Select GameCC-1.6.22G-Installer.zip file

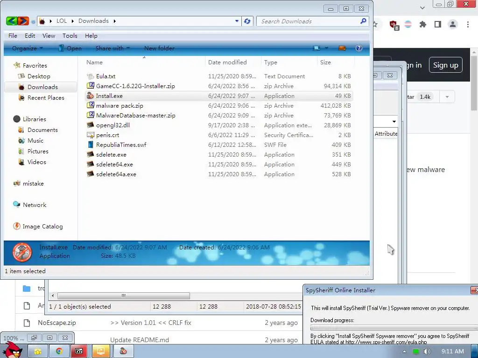pyautogui.click(x=135, y=86)
